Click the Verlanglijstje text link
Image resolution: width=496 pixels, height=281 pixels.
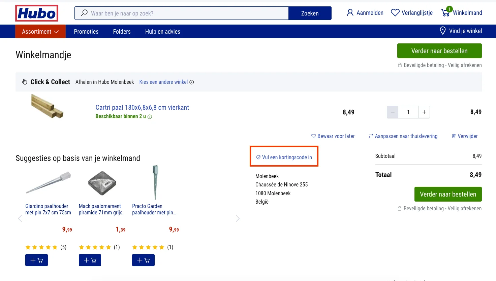(417, 13)
